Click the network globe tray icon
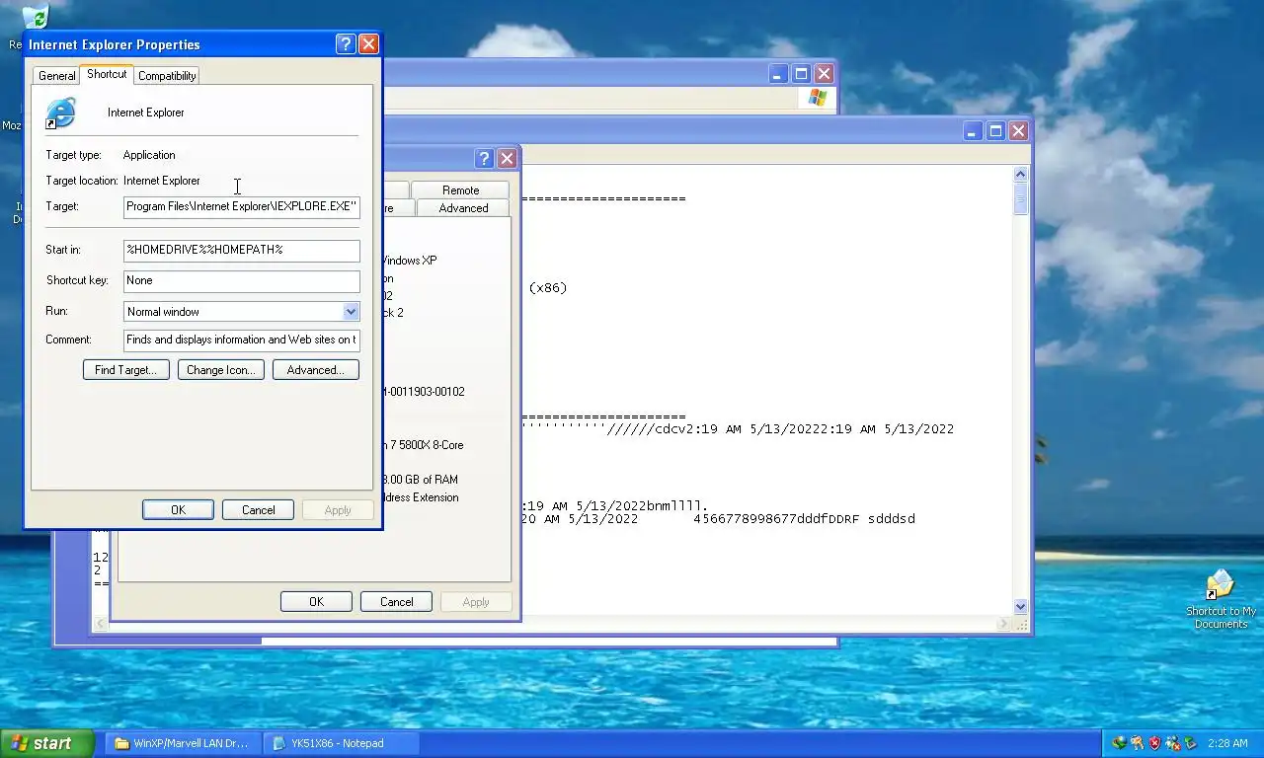 pyautogui.click(x=1119, y=743)
